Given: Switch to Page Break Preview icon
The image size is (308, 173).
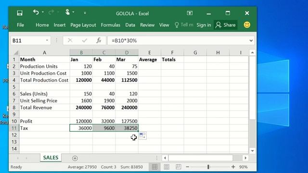Looking at the screenshot, I should 179,167.
